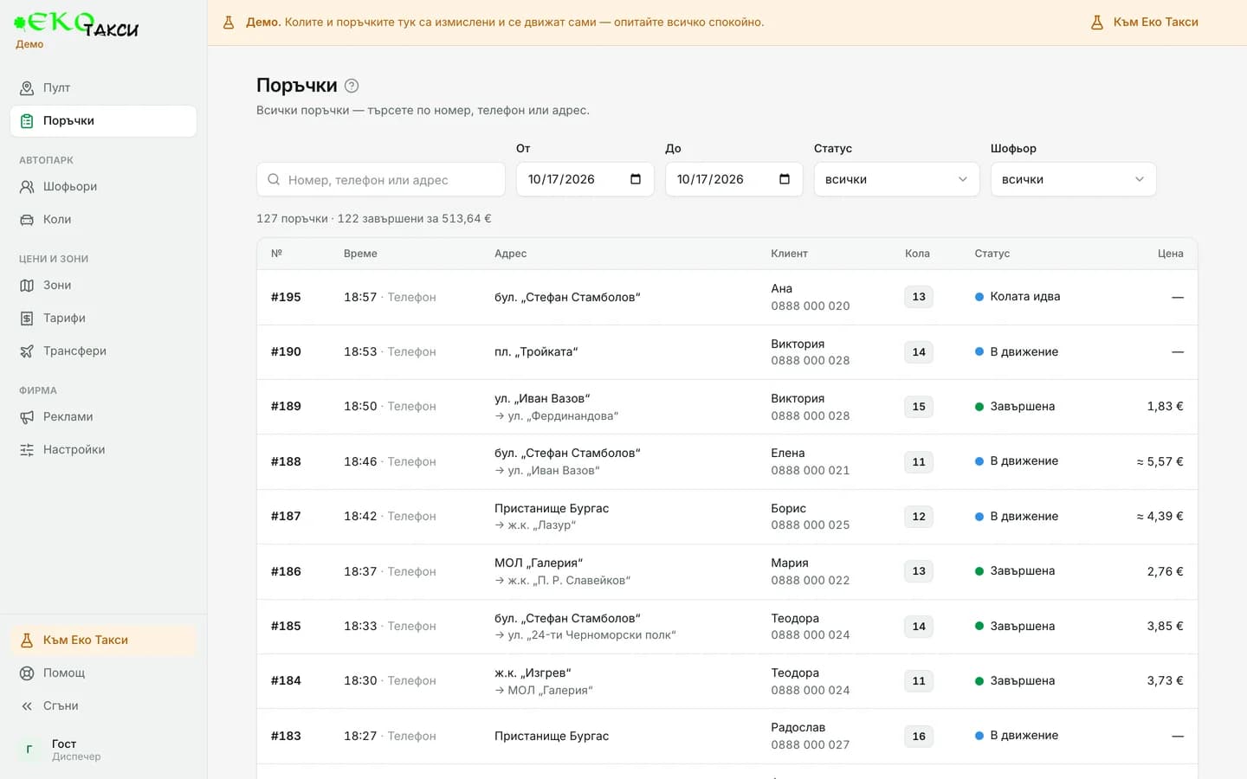1247x779 pixels.
Task: Click the Еко Такси logo
Action: [x=76, y=24]
